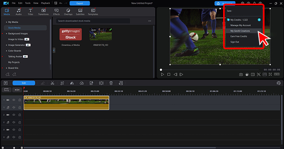Click the speedometer video speed icon
The width and height of the screenshot is (284, 149).
(82, 83)
